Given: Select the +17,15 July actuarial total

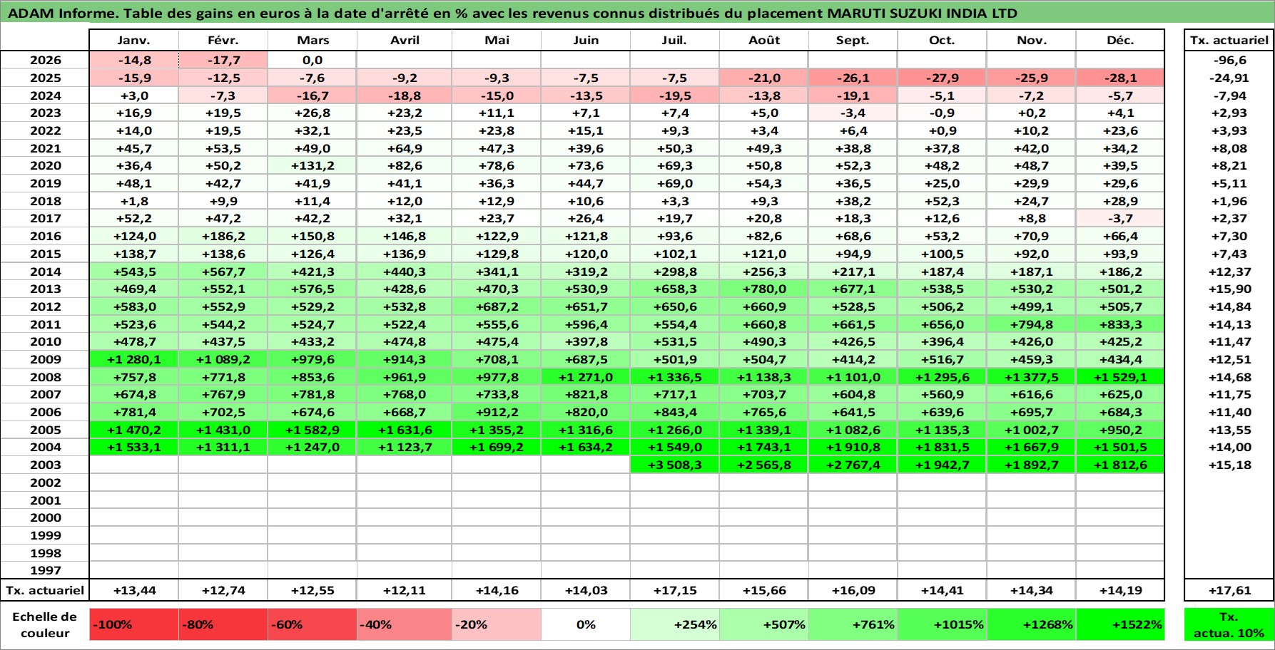Looking at the screenshot, I should (675, 590).
